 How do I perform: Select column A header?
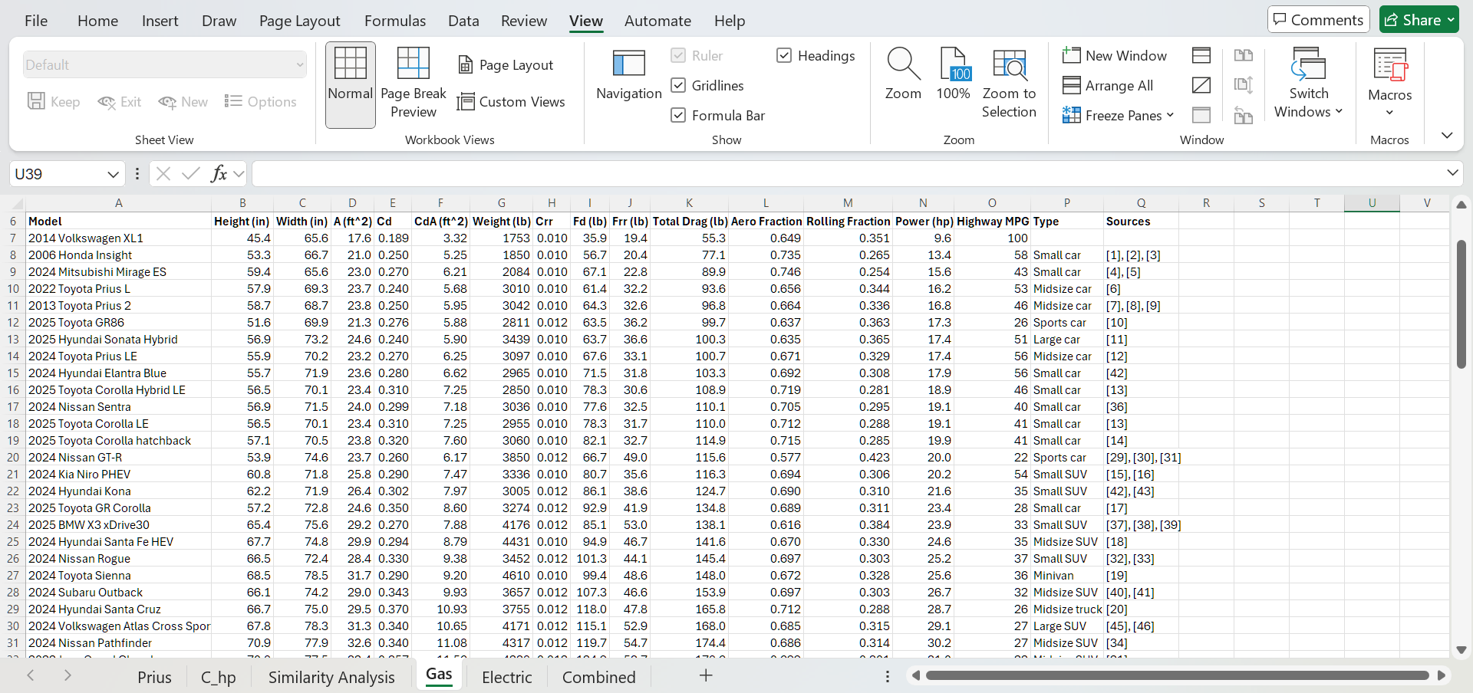click(x=119, y=203)
